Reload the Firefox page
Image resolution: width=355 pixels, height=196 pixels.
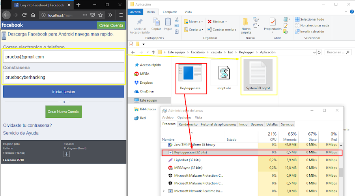coord(24,15)
